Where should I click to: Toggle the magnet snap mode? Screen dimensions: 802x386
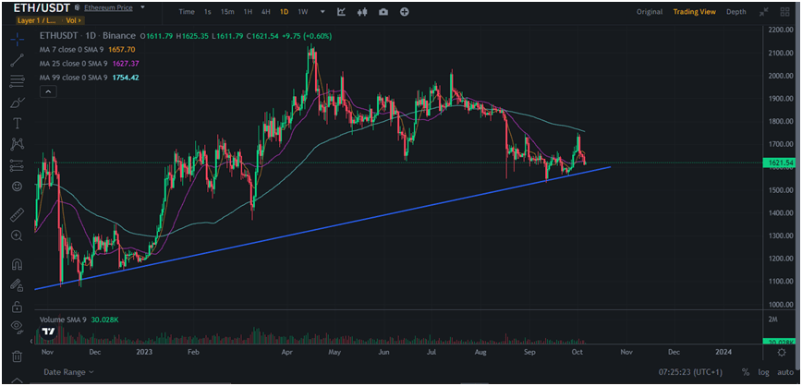click(17, 264)
